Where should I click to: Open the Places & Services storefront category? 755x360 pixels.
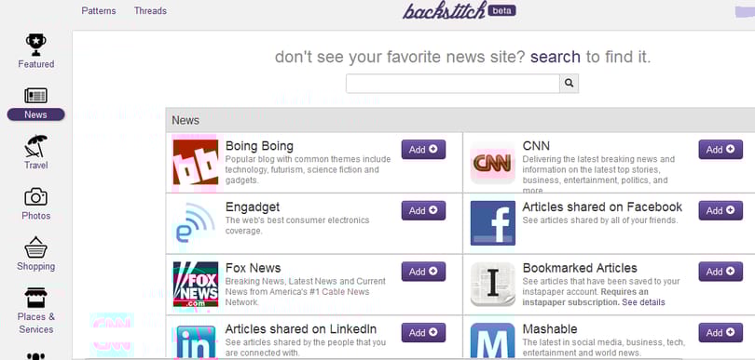tap(36, 311)
